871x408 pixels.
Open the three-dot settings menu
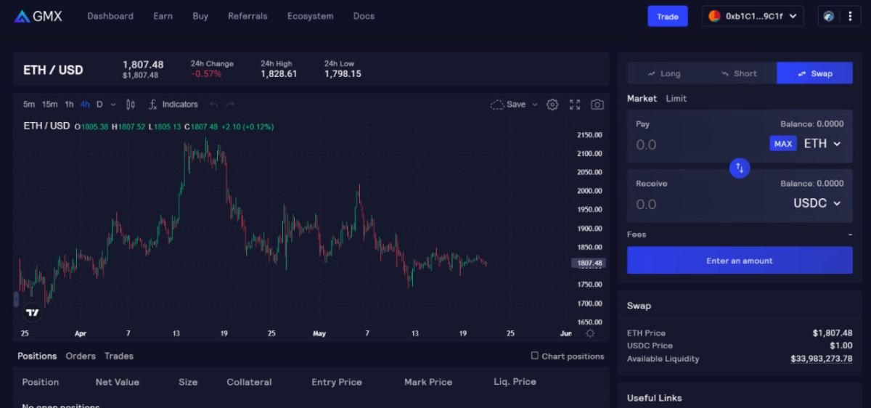[x=850, y=16]
